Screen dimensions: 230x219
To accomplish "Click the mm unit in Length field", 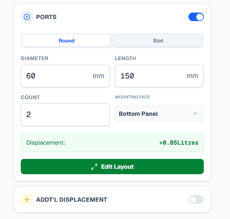I will [x=192, y=76].
